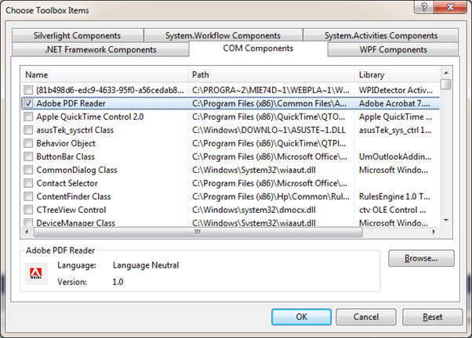Check the {81b498d6-edc9-4633 item checkbox
472x338 pixels.
[28, 90]
